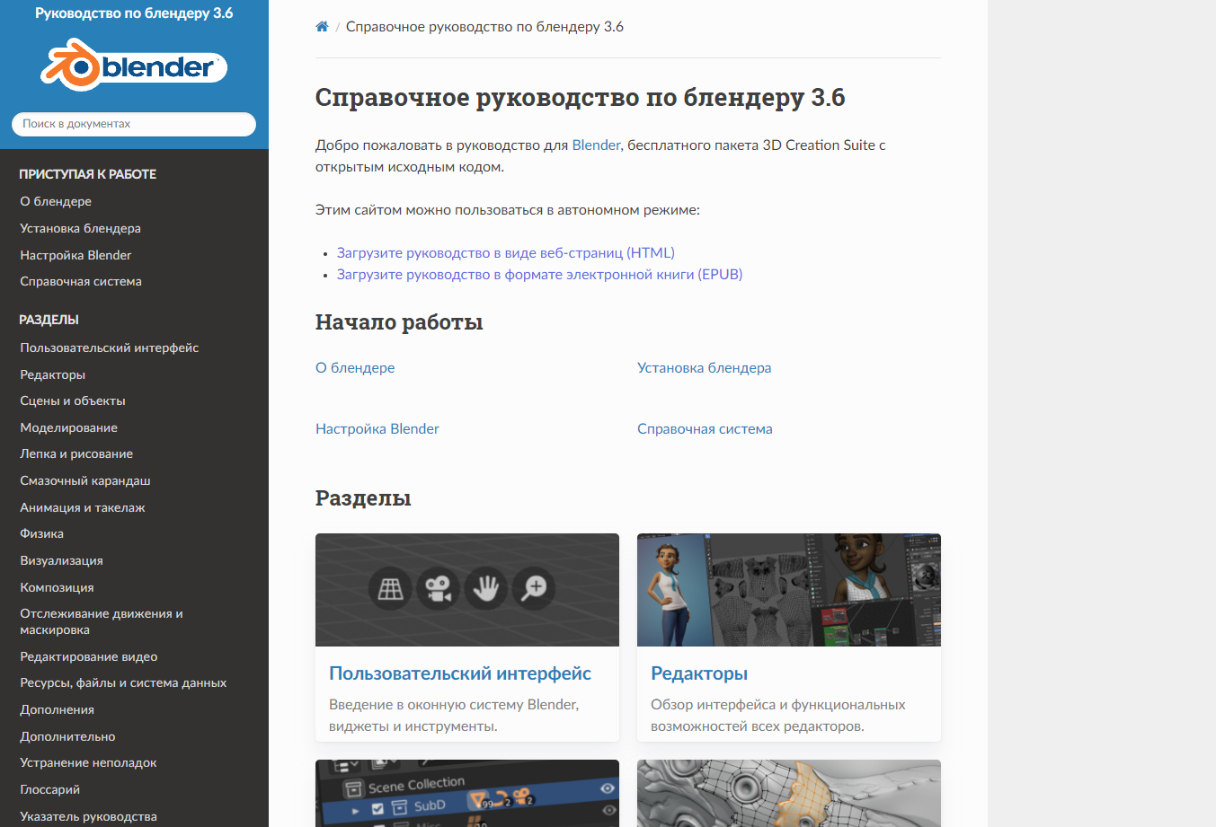
Task: Open the 'Справочная система' link under Начало работы
Action: coord(705,429)
